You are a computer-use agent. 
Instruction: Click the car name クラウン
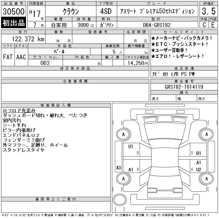[x=71, y=11]
